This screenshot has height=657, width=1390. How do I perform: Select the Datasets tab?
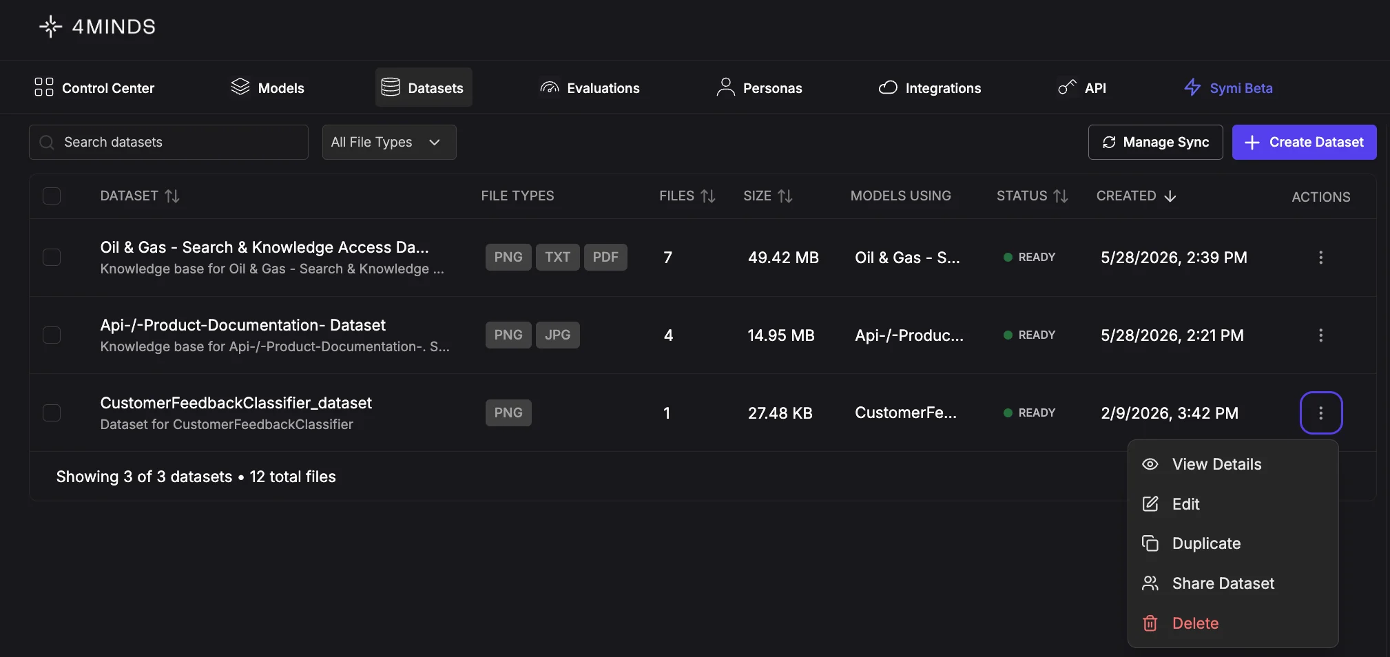(x=424, y=87)
